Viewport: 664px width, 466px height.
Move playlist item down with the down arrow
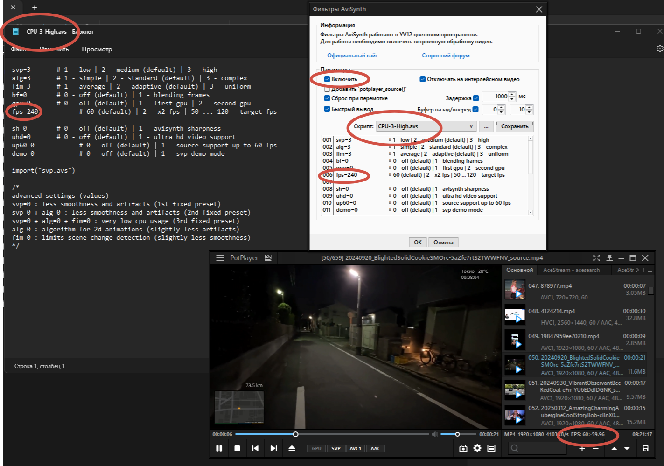click(x=627, y=448)
